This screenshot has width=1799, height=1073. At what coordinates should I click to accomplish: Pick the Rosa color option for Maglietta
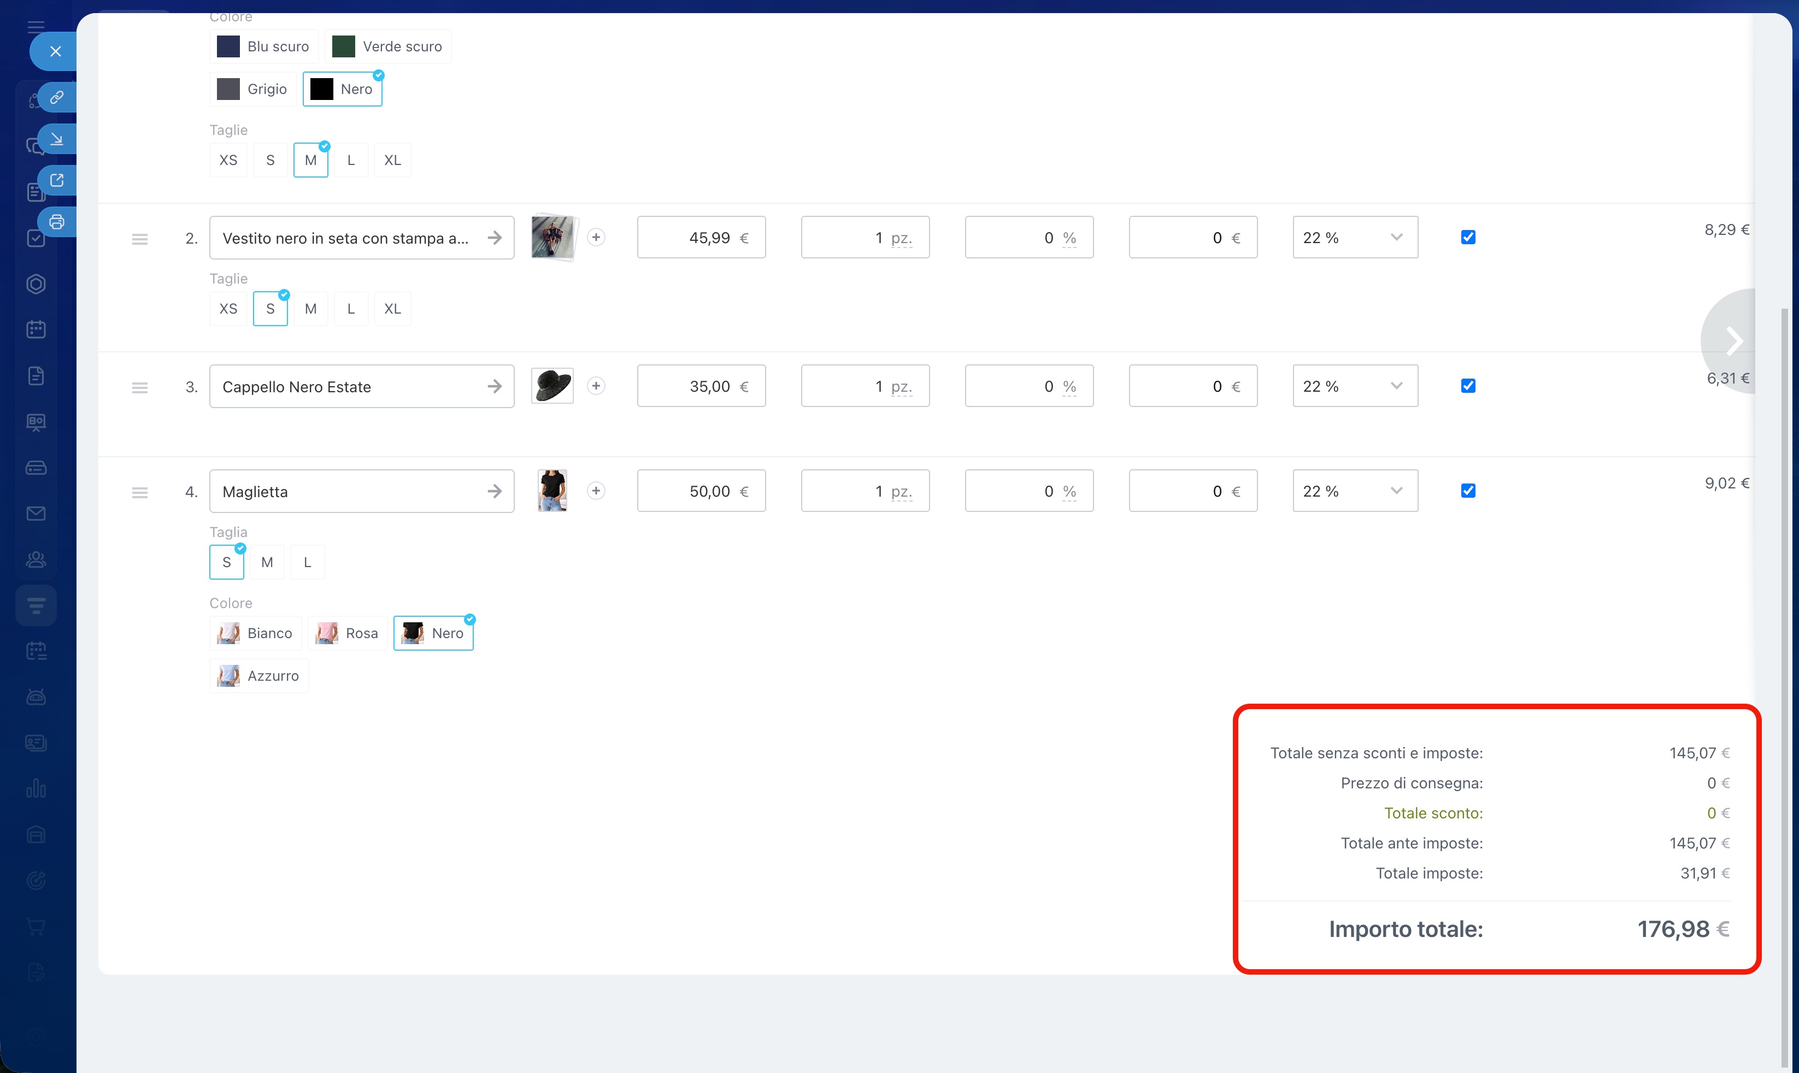point(348,633)
